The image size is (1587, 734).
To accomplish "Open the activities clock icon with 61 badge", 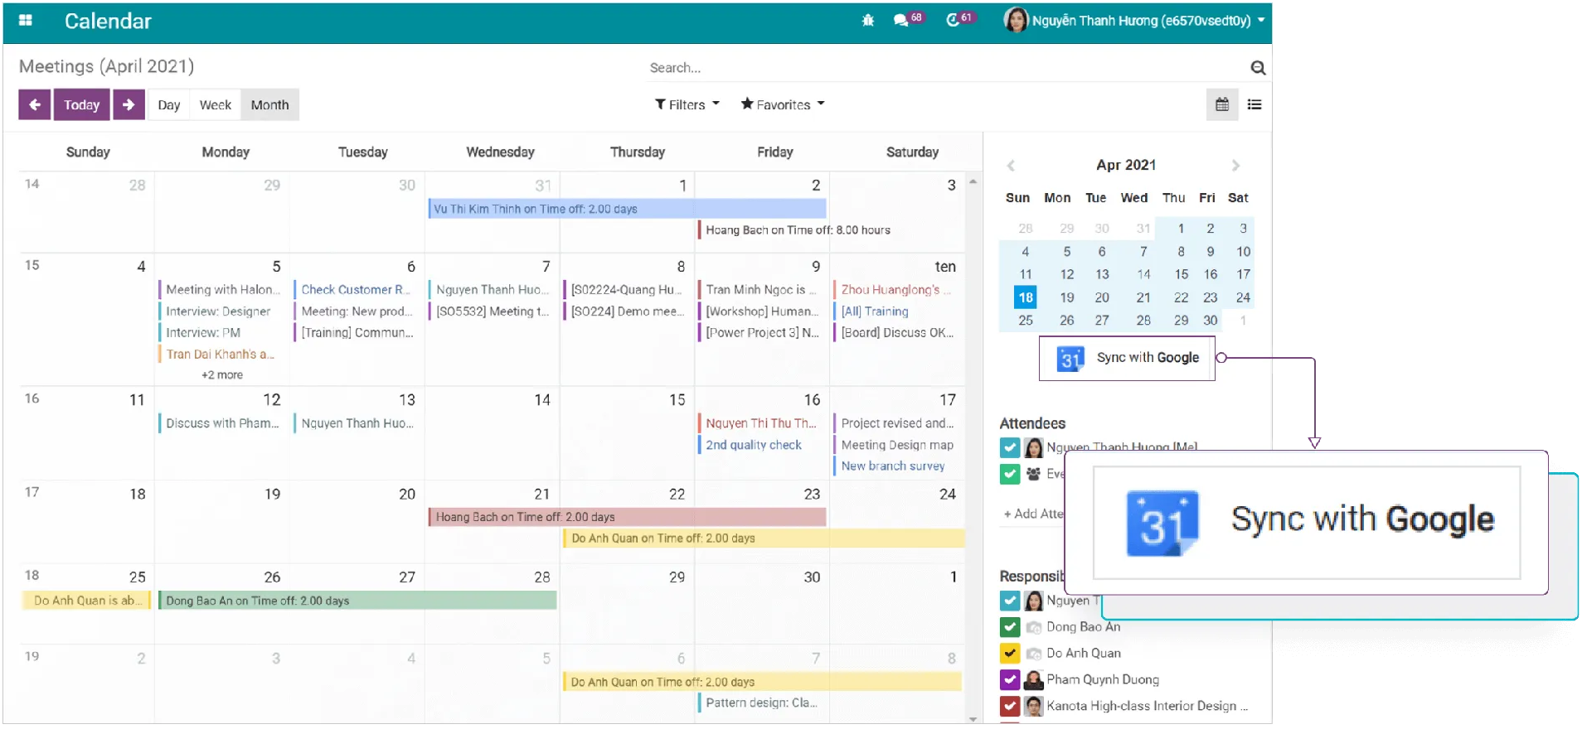I will point(953,20).
